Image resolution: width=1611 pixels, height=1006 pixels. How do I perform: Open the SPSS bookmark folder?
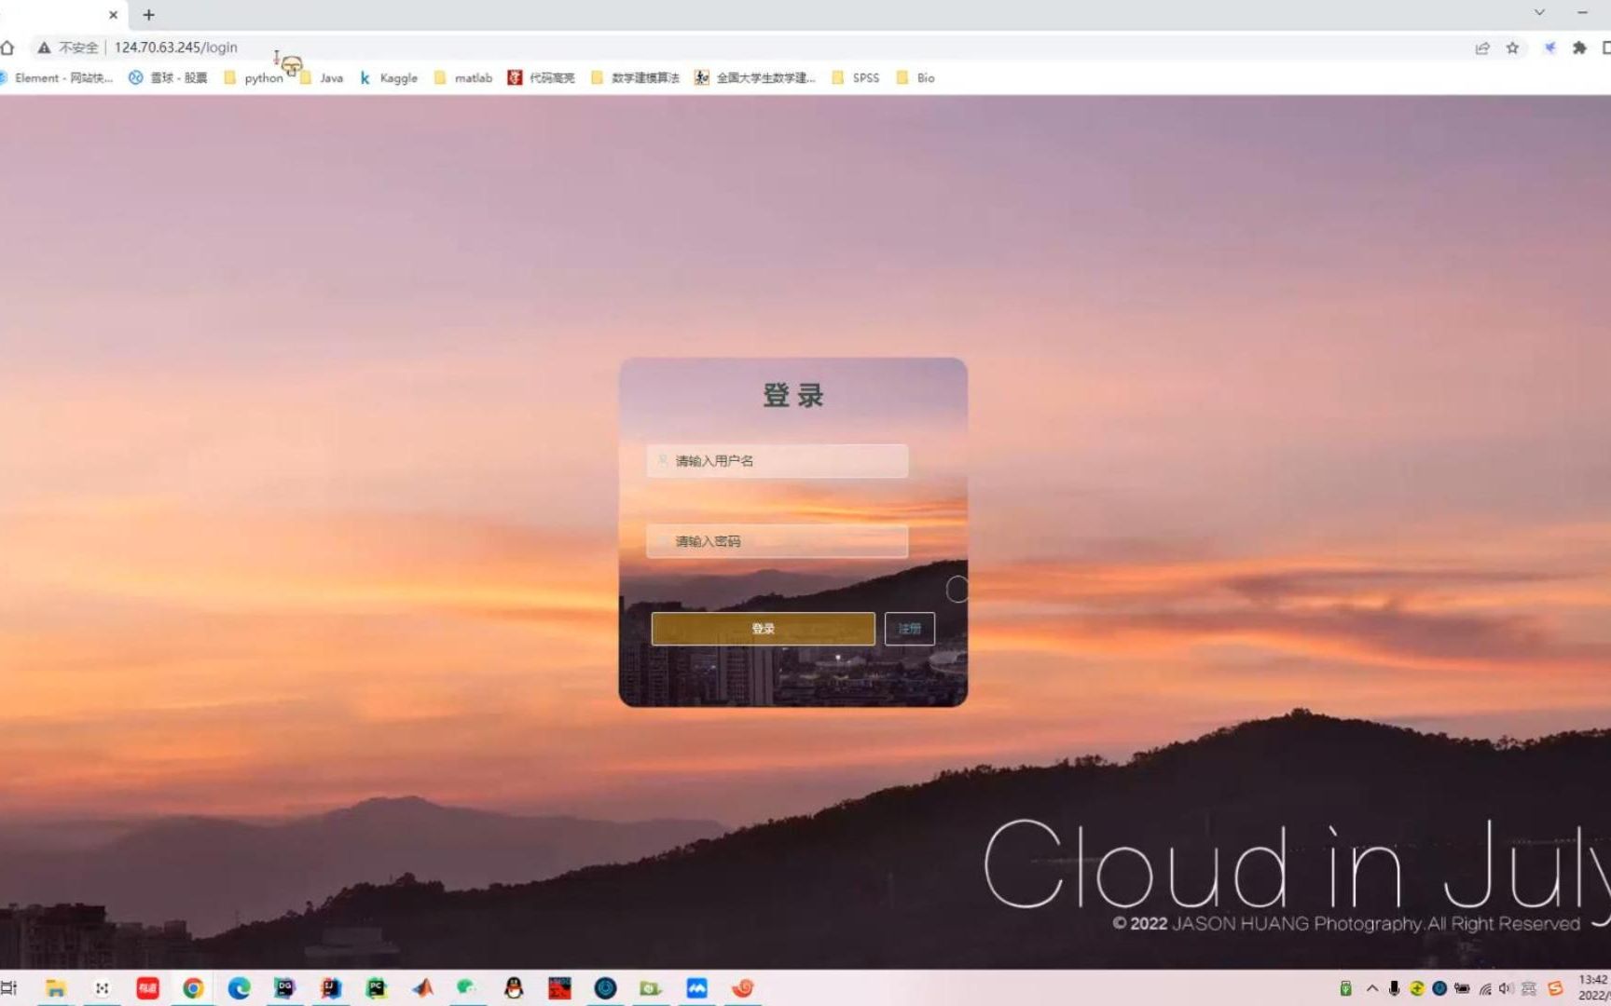click(x=856, y=78)
